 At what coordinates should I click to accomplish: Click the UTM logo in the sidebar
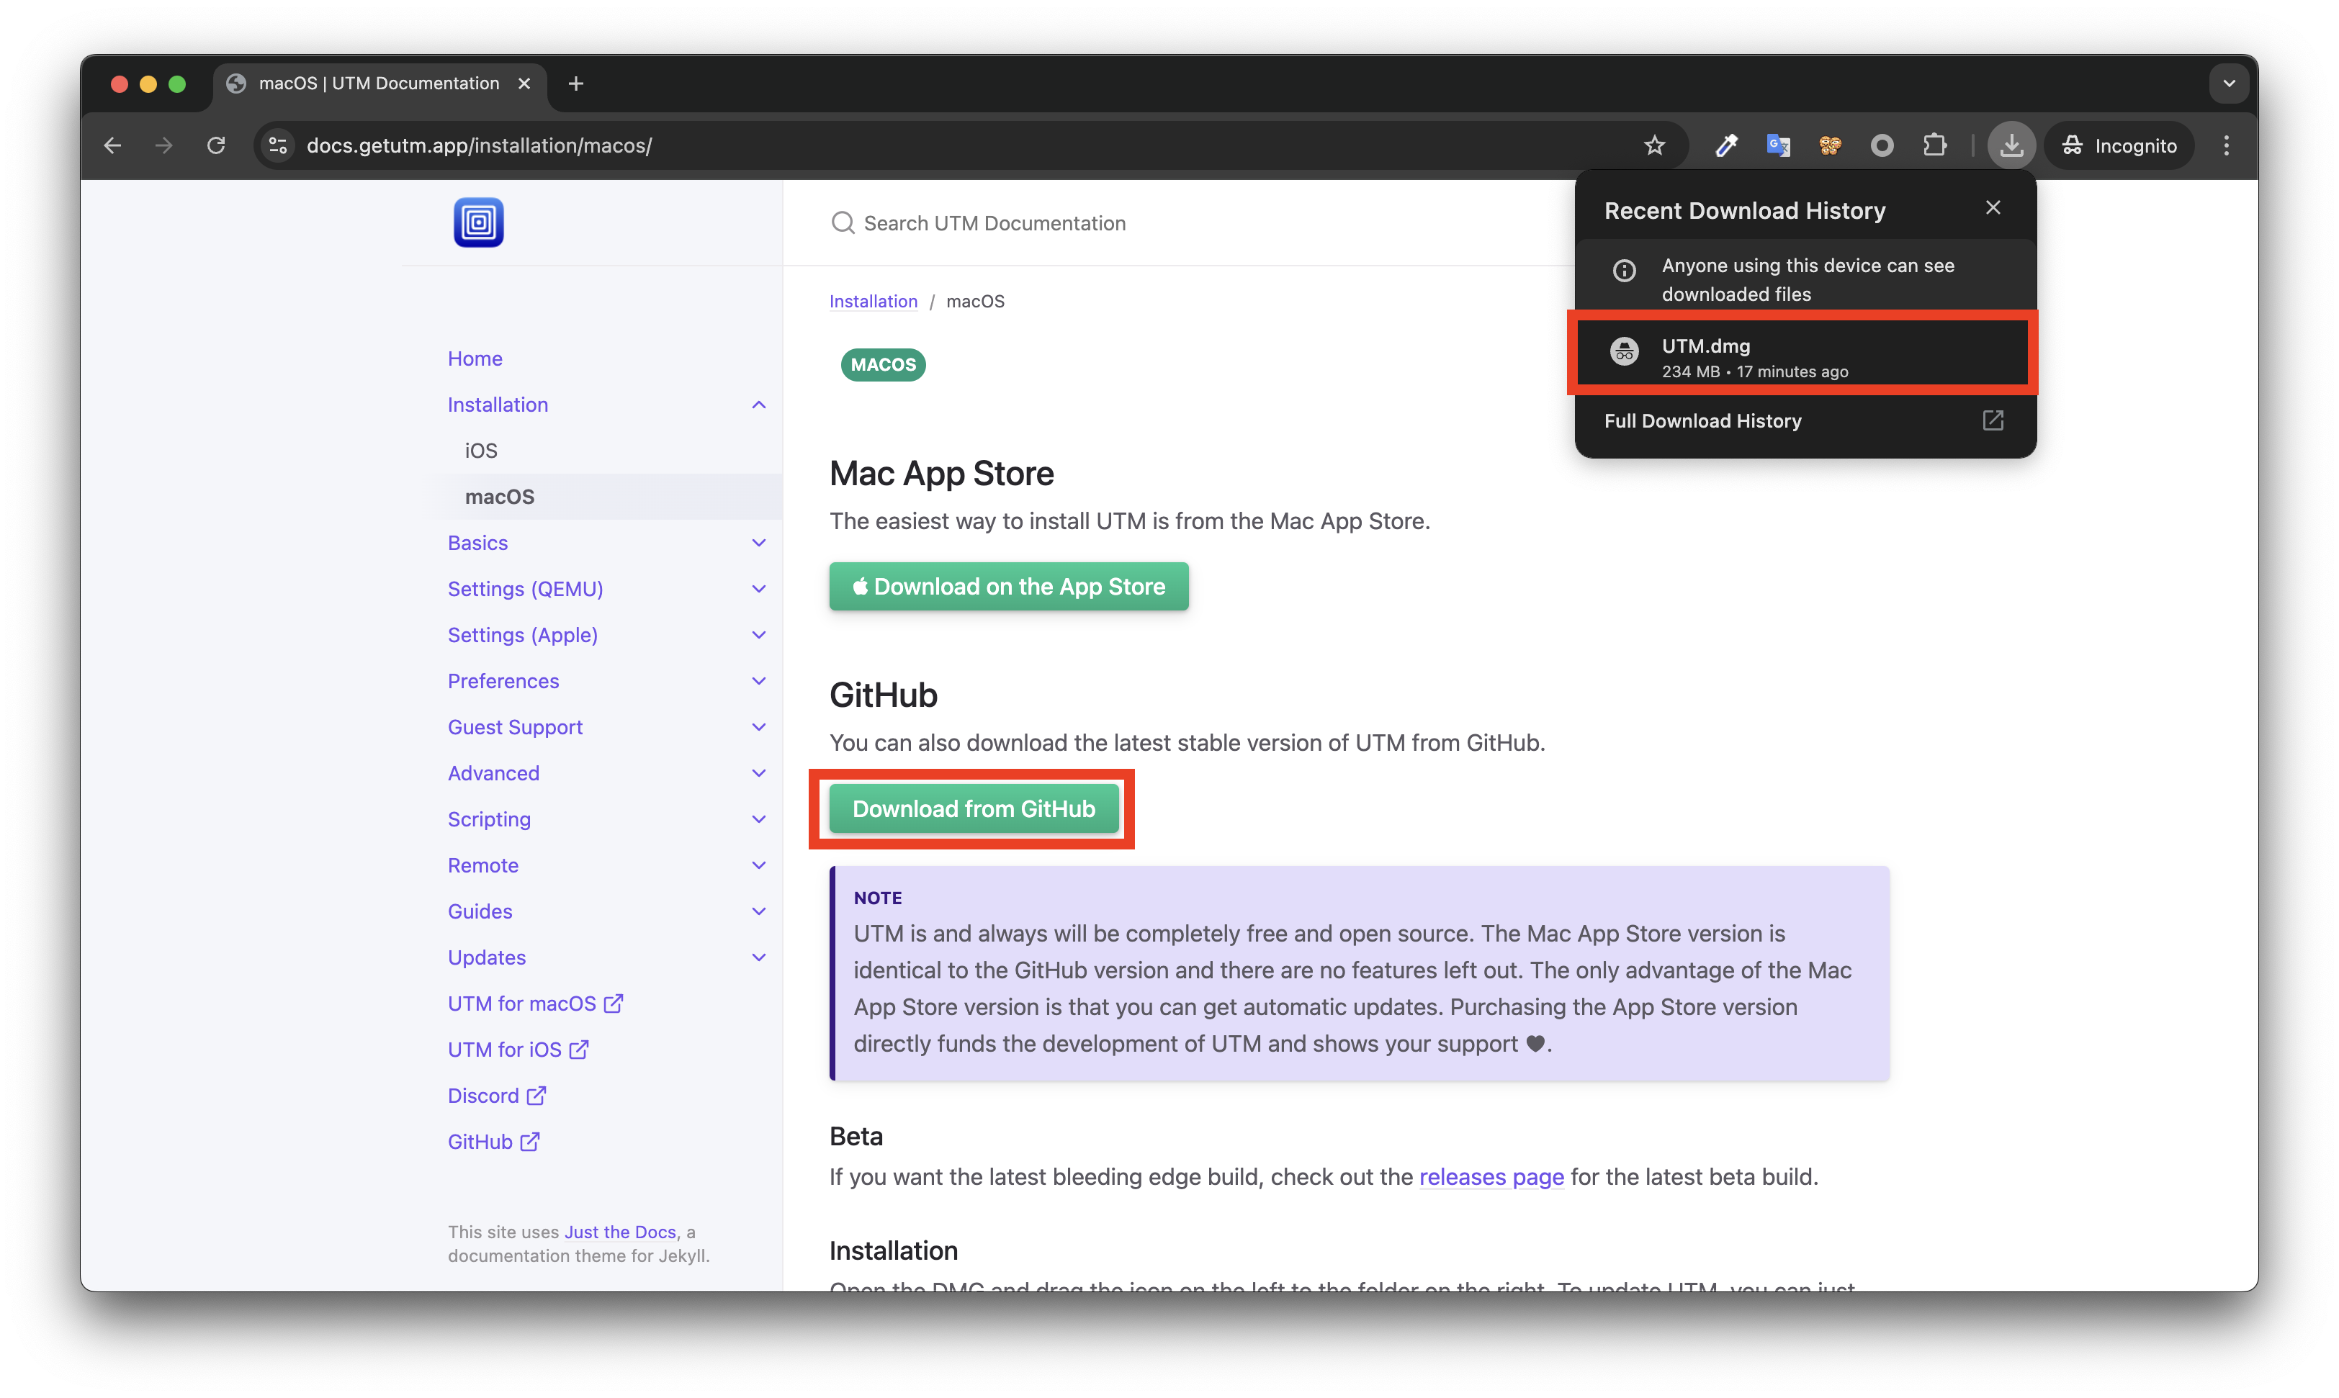(x=479, y=222)
